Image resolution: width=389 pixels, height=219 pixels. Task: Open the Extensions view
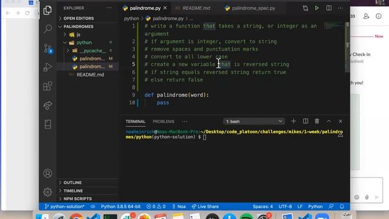point(47,86)
